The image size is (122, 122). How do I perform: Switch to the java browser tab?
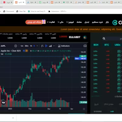(79, 2)
